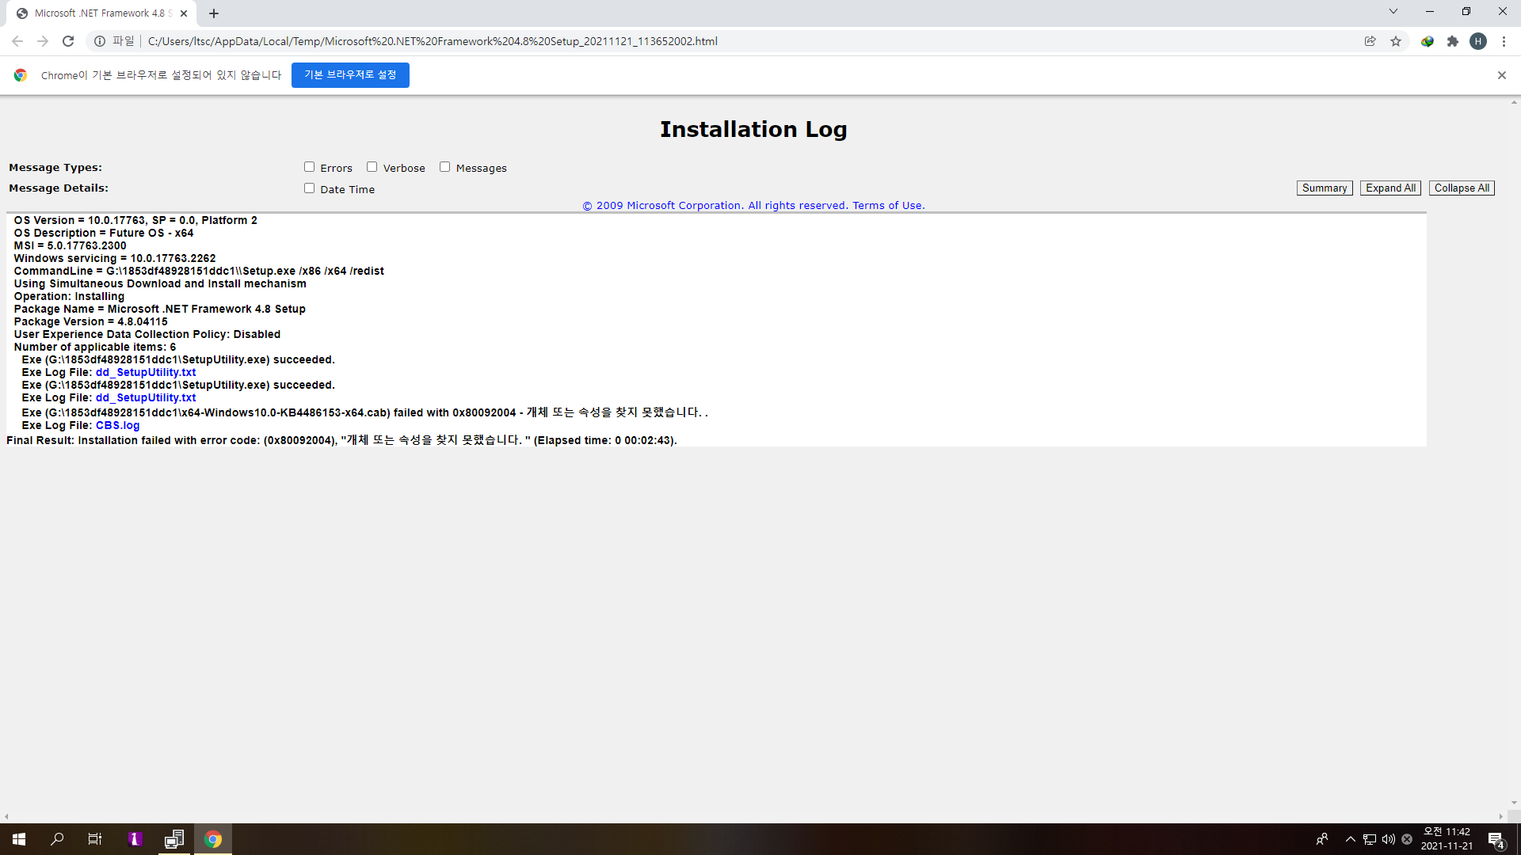Viewport: 1521px width, 855px height.
Task: Click the Installation Log page heading
Action: pyautogui.click(x=753, y=129)
